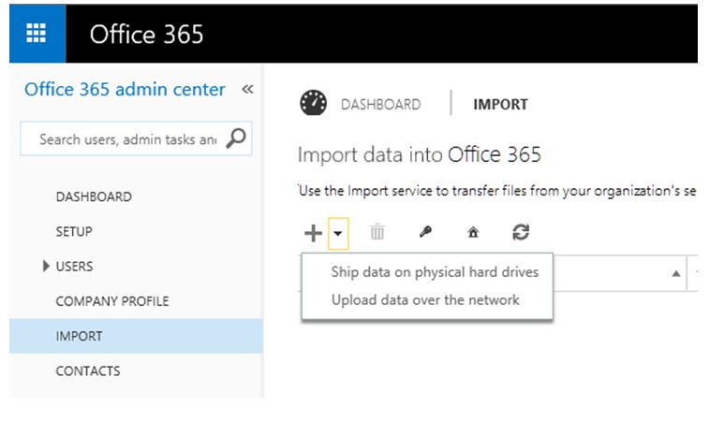Toggle the dropdown arrow next to plus
The height and width of the screenshot is (421, 724).
338,235
